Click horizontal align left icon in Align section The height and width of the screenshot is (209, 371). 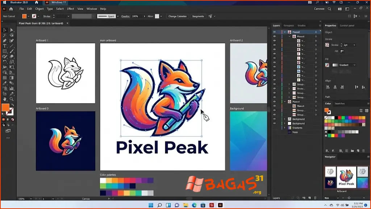point(328,87)
